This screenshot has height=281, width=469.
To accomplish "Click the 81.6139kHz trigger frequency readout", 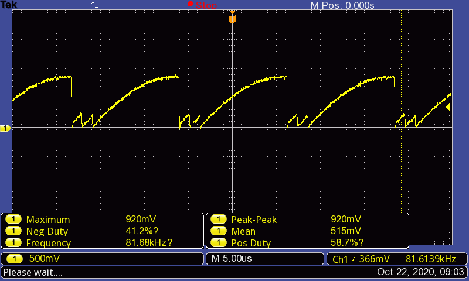I will pyautogui.click(x=431, y=259).
